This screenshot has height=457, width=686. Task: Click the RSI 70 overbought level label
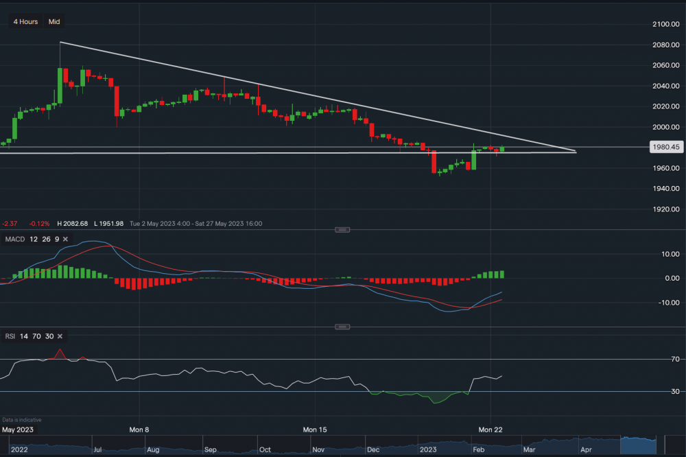coord(675,359)
